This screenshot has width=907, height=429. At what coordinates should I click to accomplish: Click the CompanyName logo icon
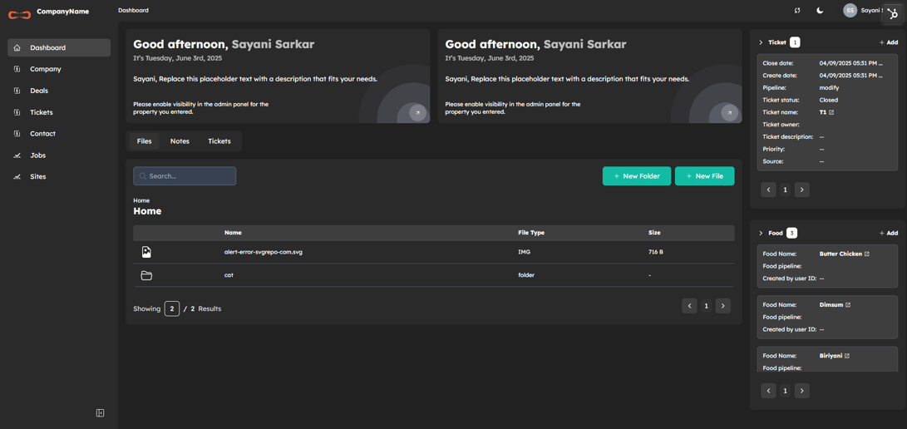(x=19, y=14)
